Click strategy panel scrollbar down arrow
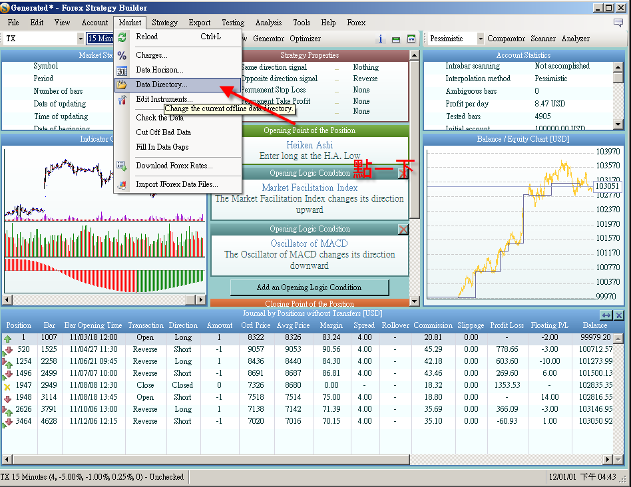This screenshot has width=631, height=487. click(x=414, y=301)
